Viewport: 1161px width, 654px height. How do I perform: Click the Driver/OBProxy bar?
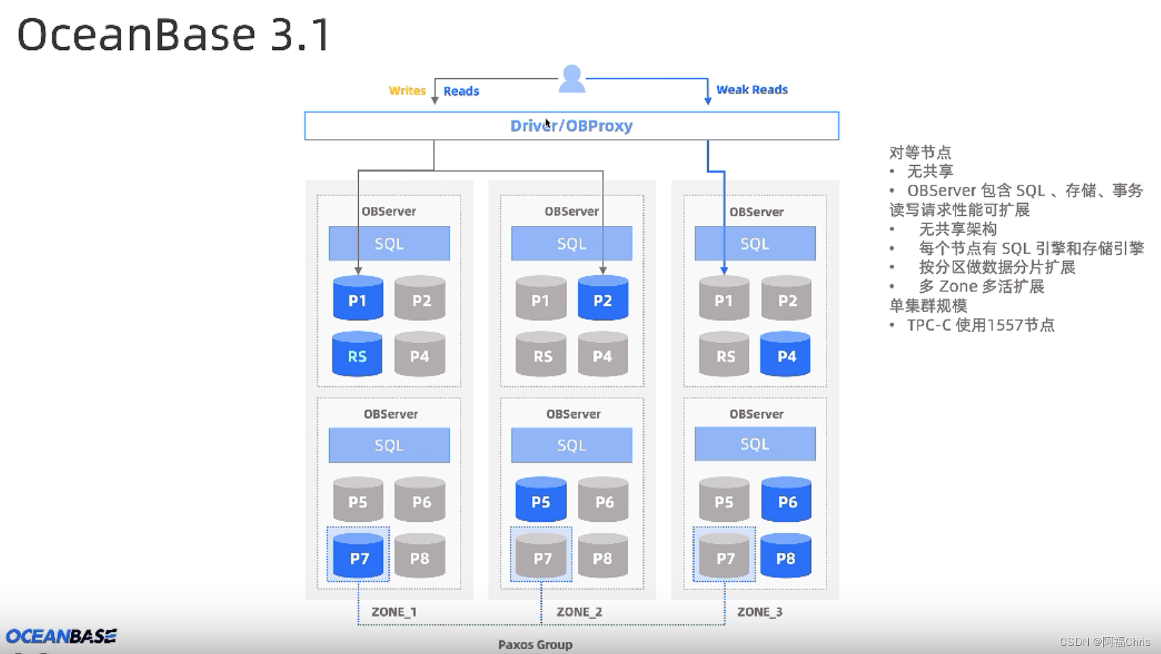tap(572, 126)
